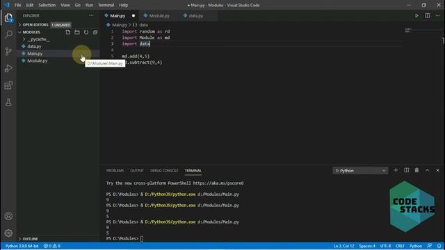
Task: Click errors and warnings count in status bar
Action: coord(51,246)
